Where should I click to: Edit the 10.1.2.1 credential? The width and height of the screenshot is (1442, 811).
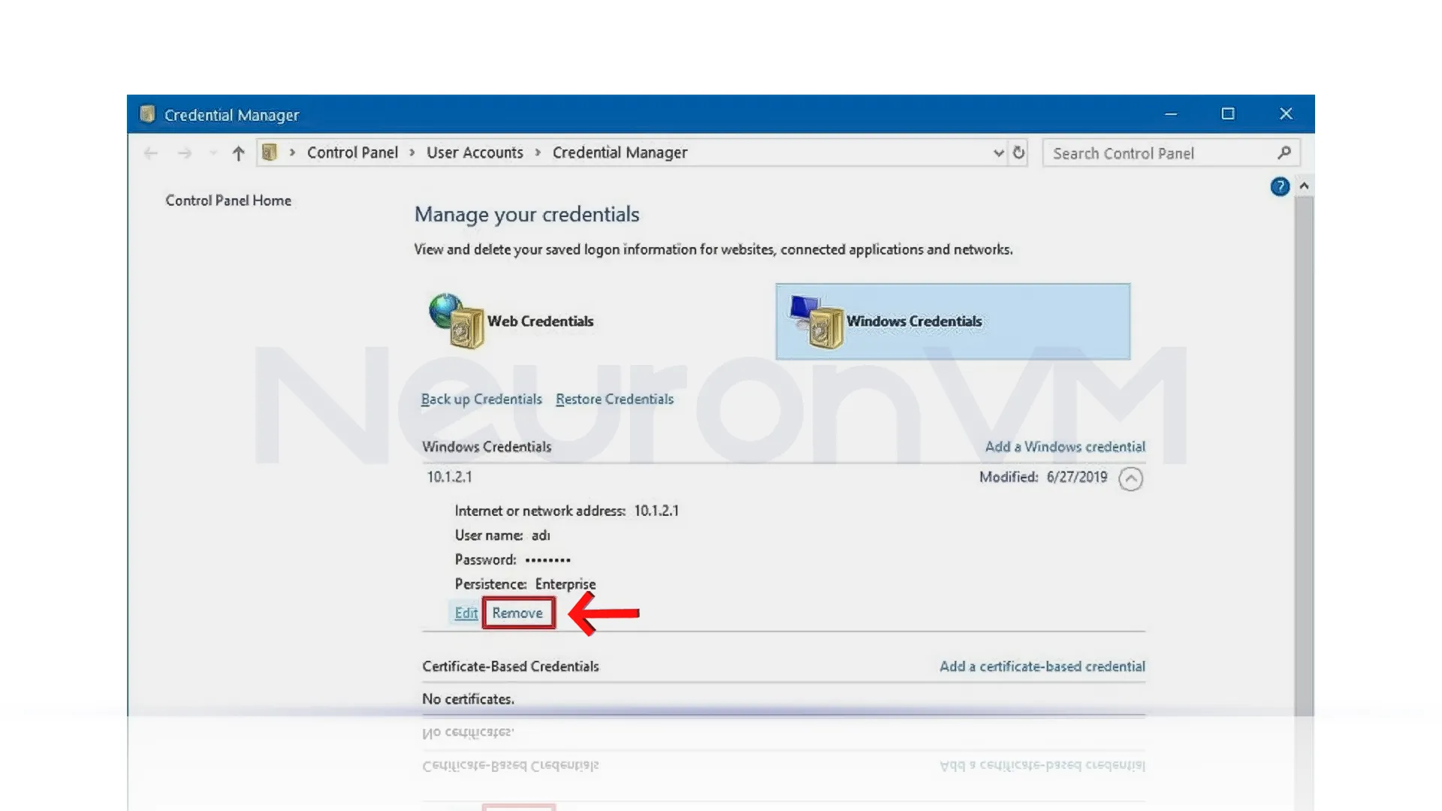[466, 613]
